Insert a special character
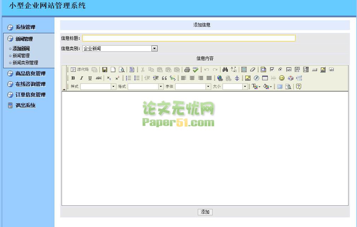Image resolution: width=357 pixels, height=227 pixels. pyautogui.click(x=290, y=78)
